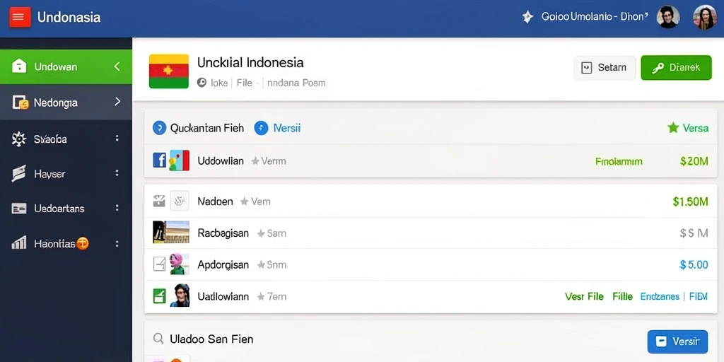The image size is (724, 362).
Task: Click the star icon beside Goico Umolanio
Action: pyautogui.click(x=527, y=17)
